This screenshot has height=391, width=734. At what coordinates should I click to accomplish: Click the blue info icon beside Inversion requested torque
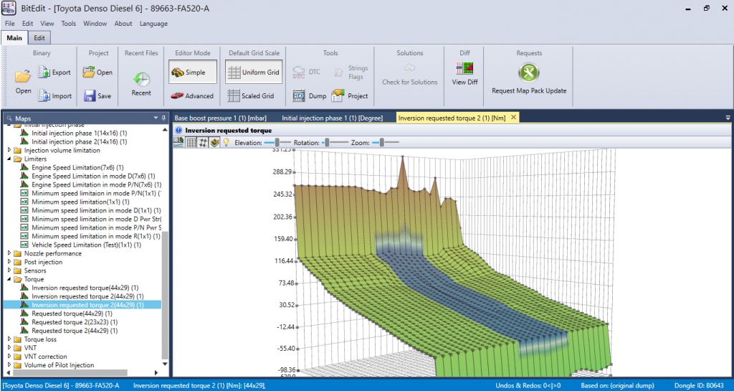178,130
